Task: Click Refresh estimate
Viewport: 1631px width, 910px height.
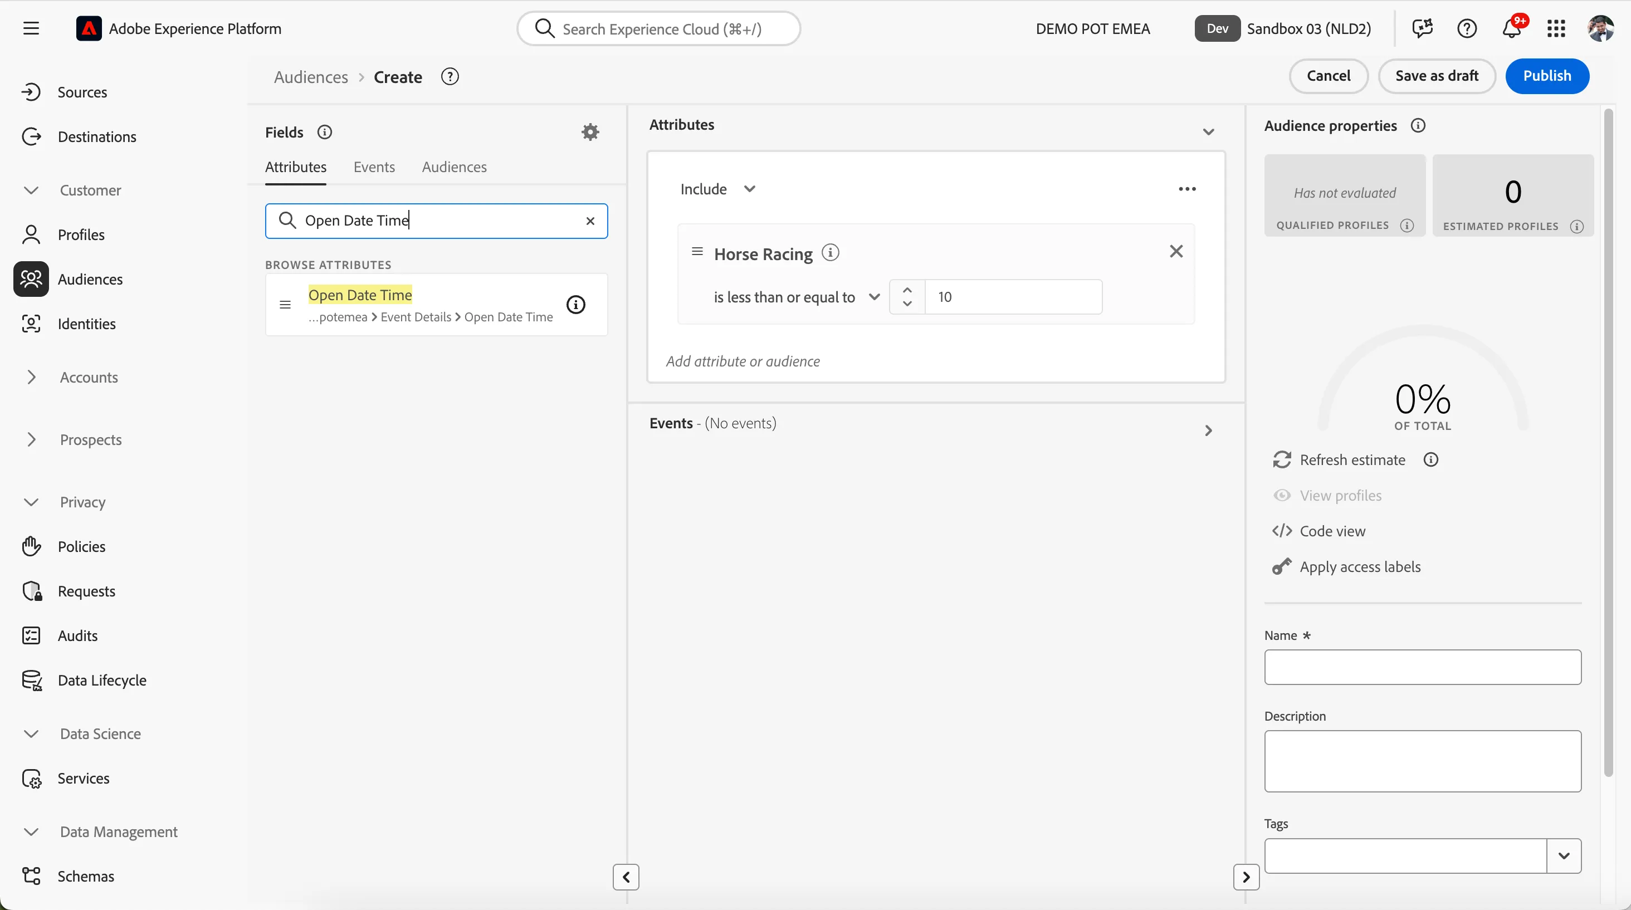Action: (1339, 459)
